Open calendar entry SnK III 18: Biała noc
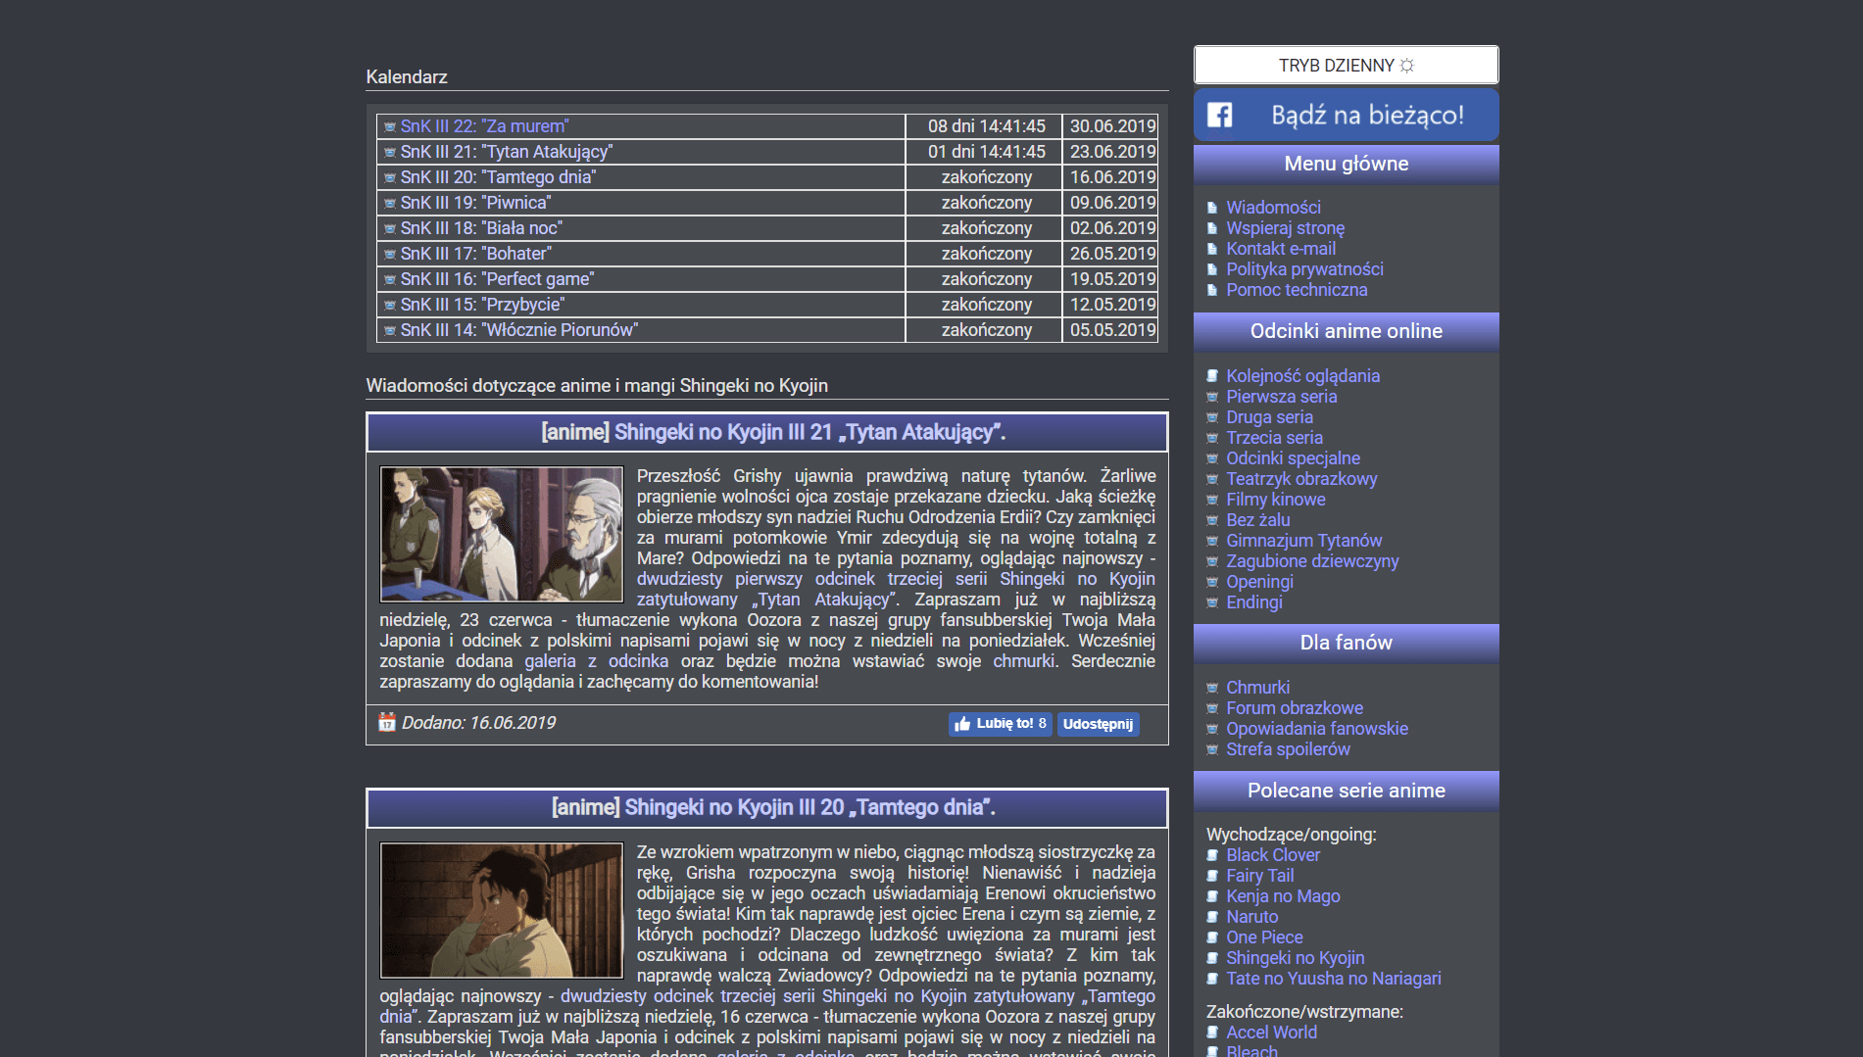The image size is (1863, 1057). 481,228
